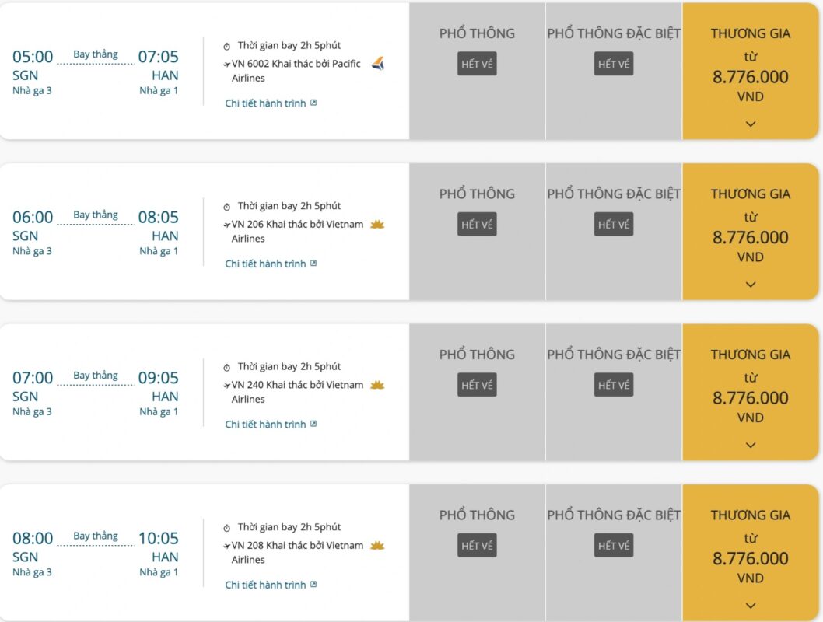Click plane icon next to VN 206
The image size is (823, 622).
[226, 225]
